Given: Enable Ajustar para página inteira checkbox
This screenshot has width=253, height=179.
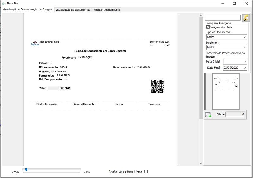Looking at the screenshot, I should pos(146,172).
